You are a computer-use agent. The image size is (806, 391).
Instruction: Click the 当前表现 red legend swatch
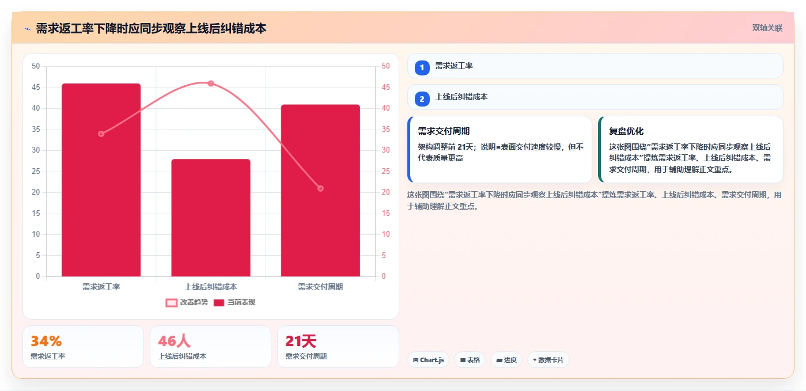point(219,302)
